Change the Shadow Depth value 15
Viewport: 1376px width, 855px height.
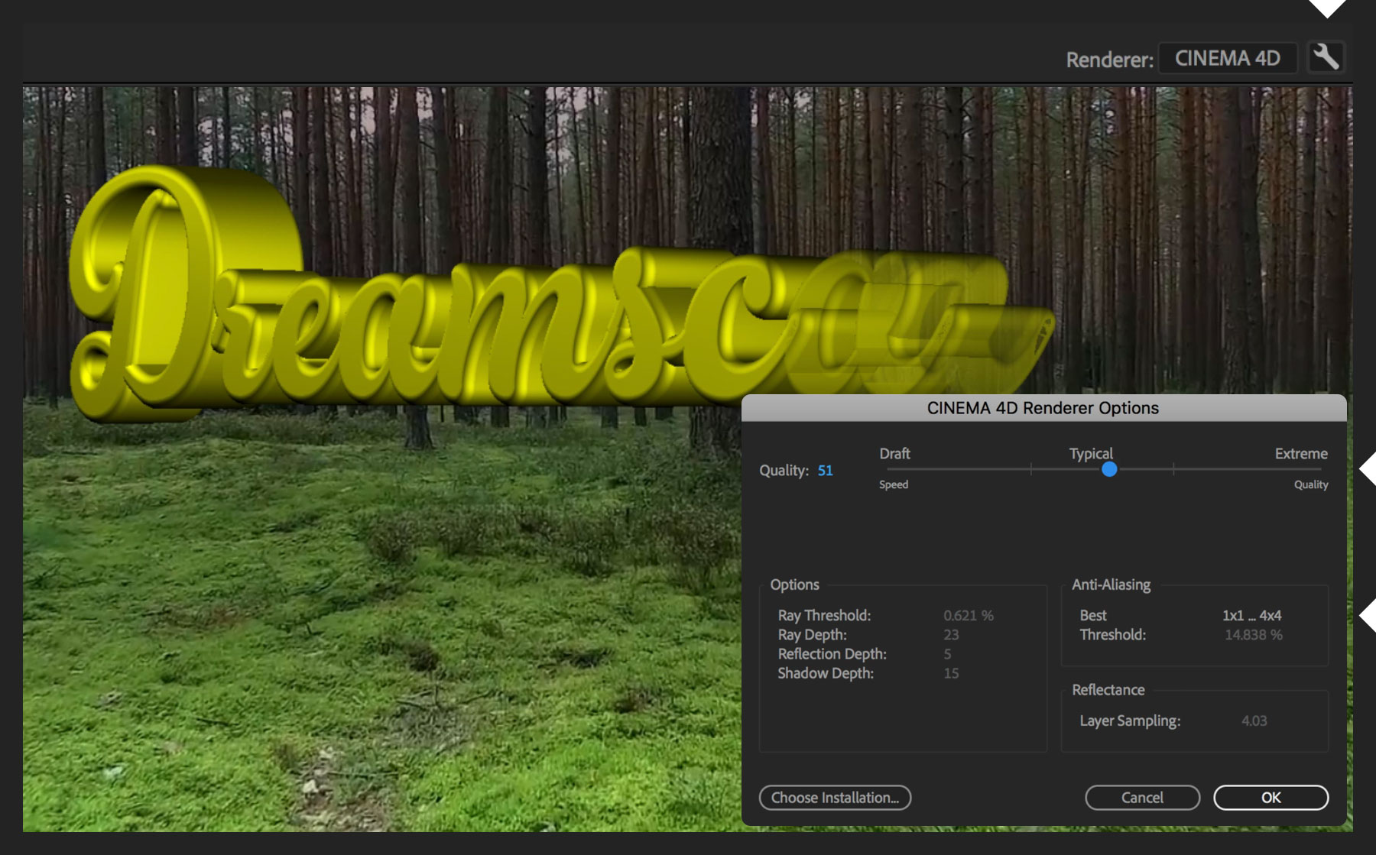pyautogui.click(x=951, y=673)
